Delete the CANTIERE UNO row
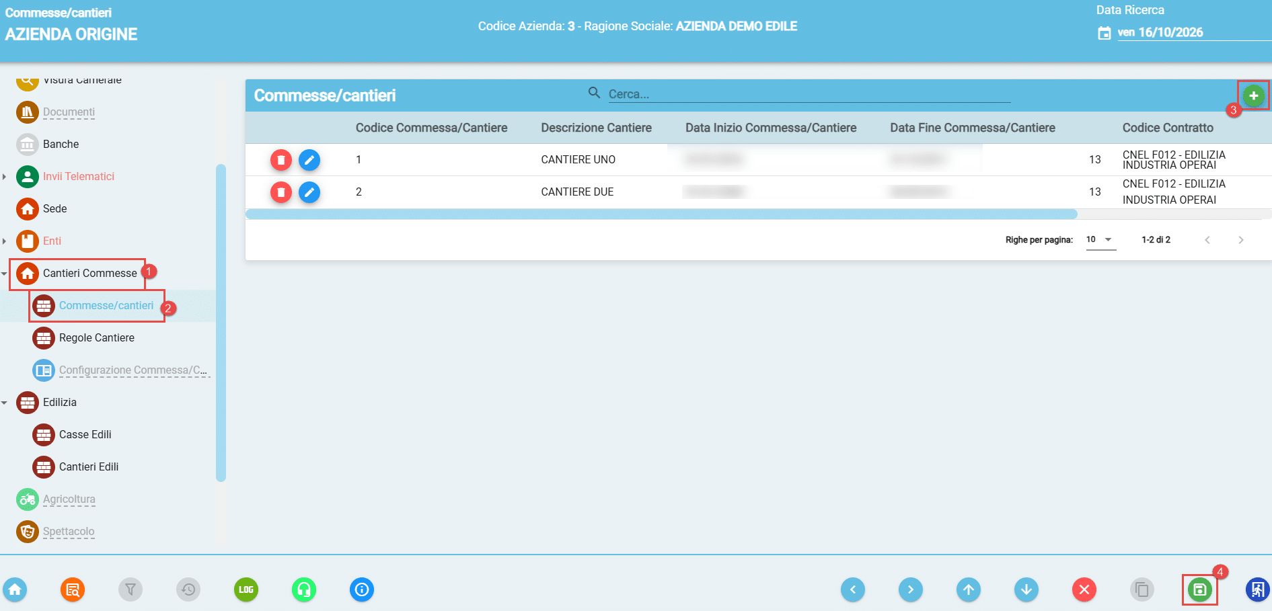1272x611 pixels. coord(281,160)
